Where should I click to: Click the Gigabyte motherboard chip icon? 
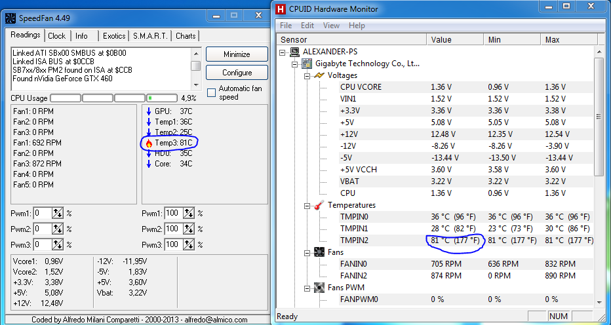coord(307,64)
